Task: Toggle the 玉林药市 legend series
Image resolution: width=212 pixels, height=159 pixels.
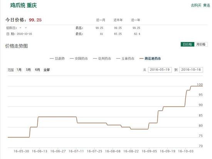Action: tap(125, 58)
